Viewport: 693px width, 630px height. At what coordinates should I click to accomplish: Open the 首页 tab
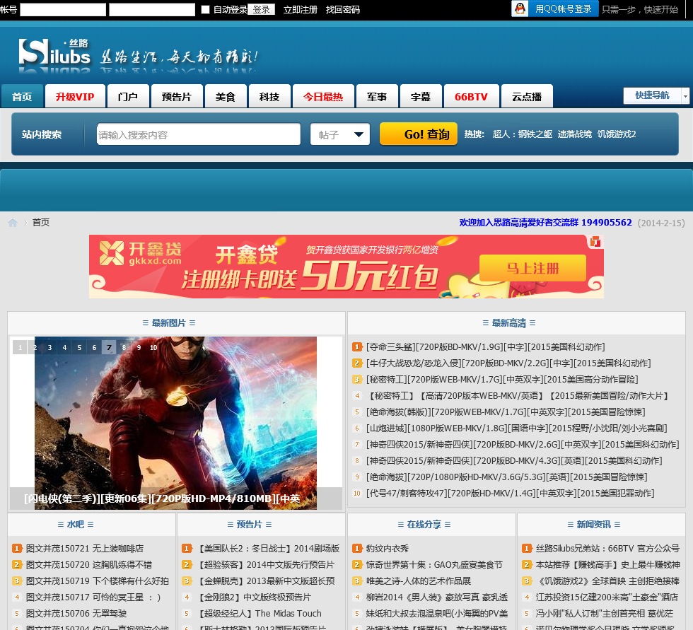click(x=22, y=96)
